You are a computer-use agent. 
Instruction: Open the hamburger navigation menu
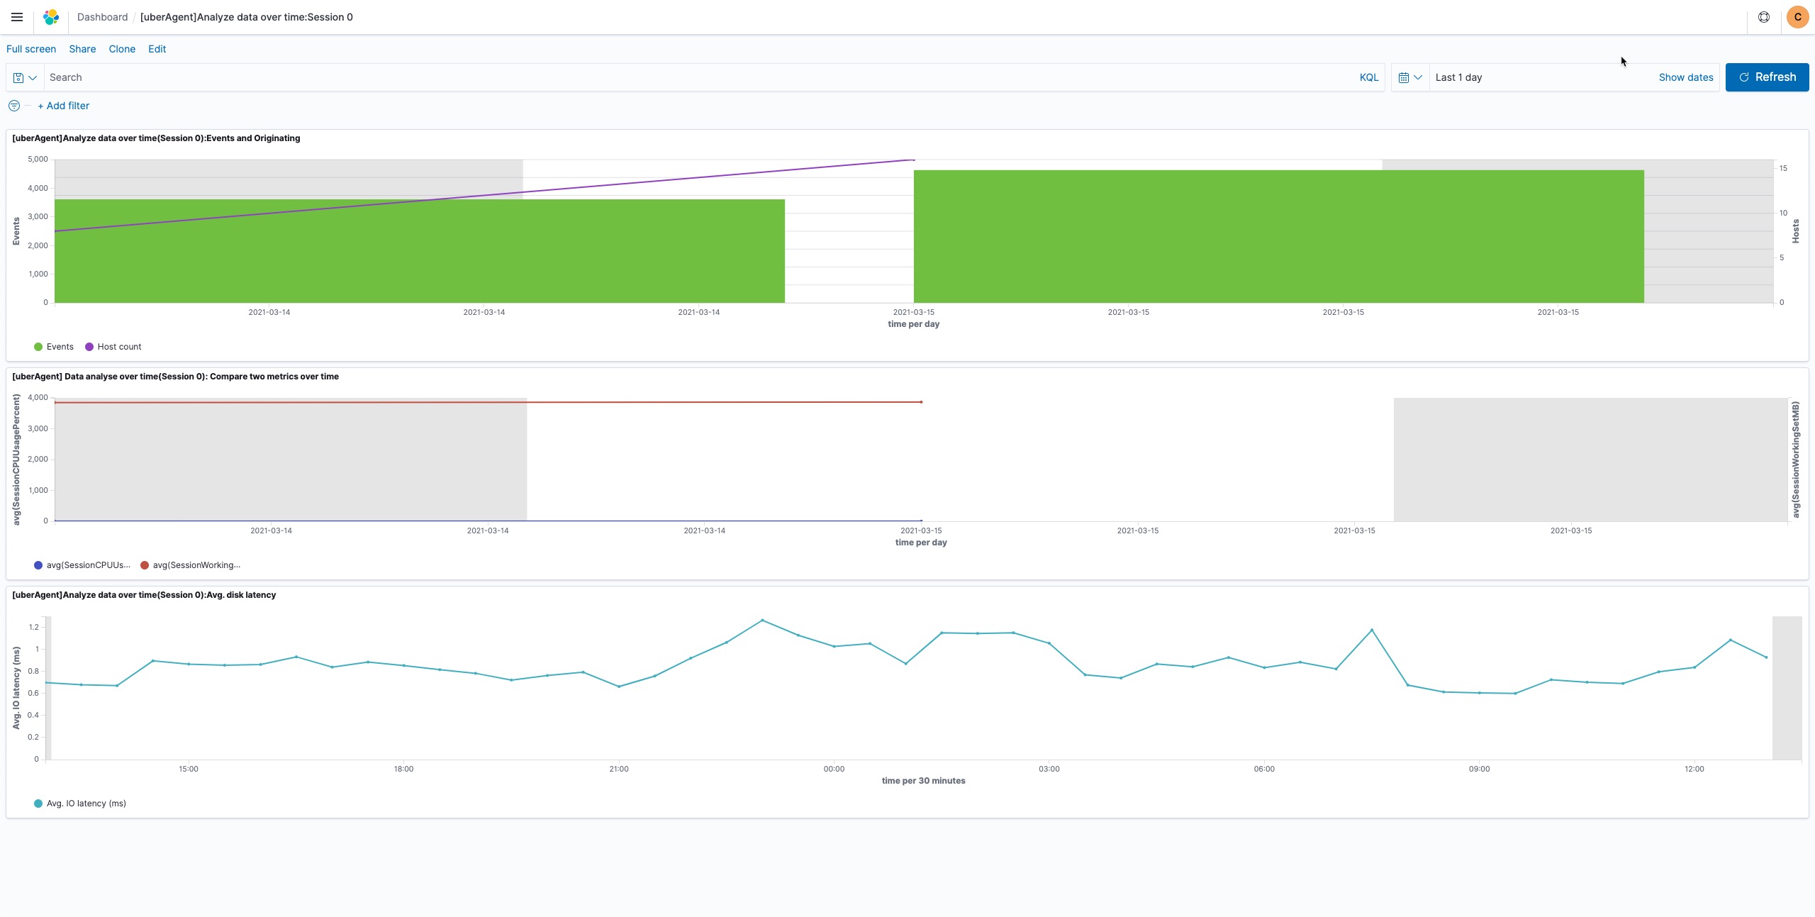tap(17, 17)
